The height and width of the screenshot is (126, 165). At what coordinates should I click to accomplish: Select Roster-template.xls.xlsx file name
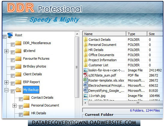106,80
